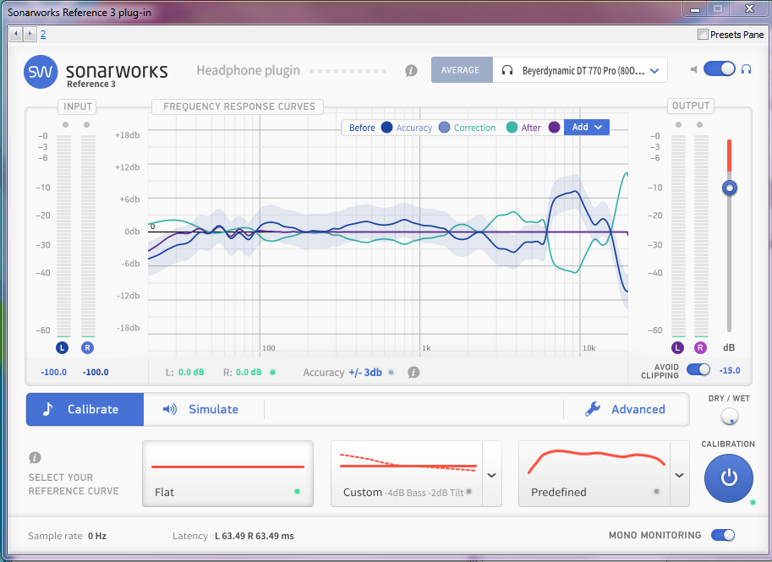Click the R: 0.0 dB correction readout
The height and width of the screenshot is (562, 772).
click(242, 373)
